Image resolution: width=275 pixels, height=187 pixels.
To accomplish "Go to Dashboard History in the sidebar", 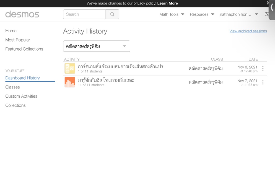I will tap(23, 78).
